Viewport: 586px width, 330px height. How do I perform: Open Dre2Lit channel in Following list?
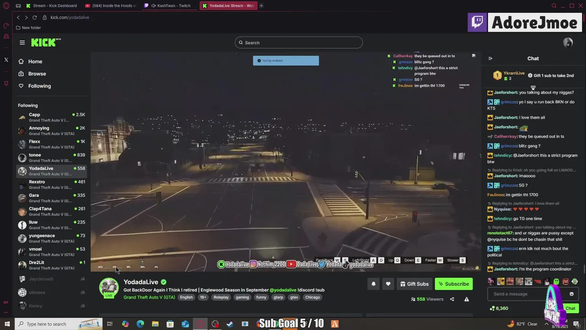click(x=51, y=265)
